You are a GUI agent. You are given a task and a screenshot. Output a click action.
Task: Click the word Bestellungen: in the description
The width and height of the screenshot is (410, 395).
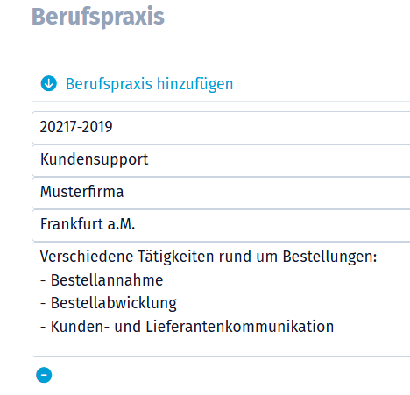[329, 257]
